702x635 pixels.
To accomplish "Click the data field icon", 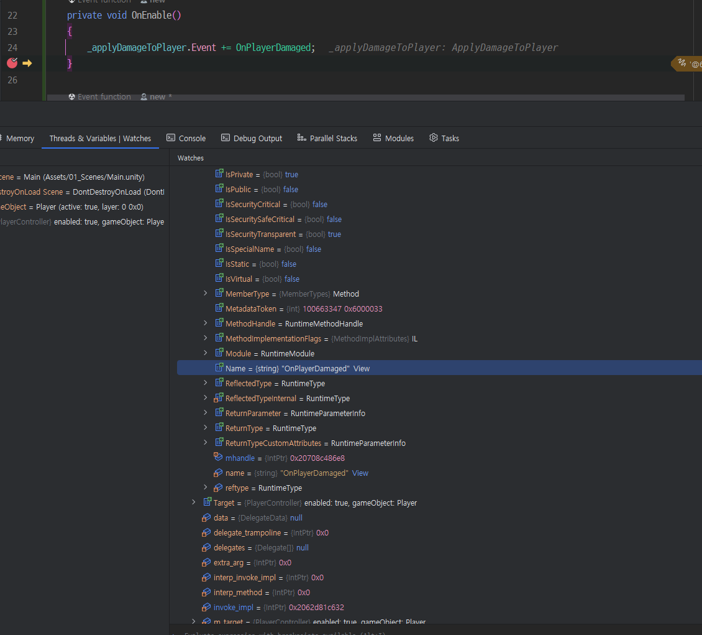I will tap(206, 517).
